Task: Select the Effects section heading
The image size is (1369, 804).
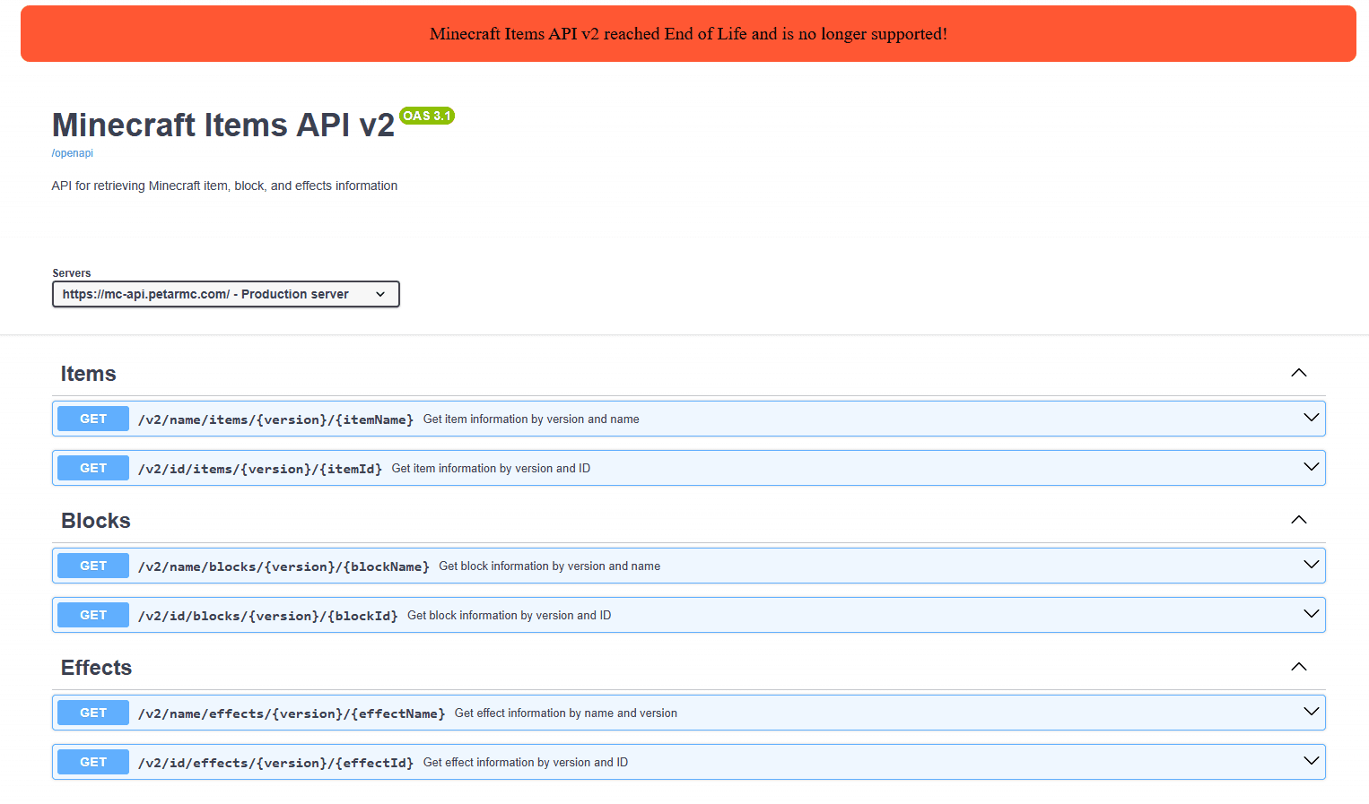Action: pos(96,667)
